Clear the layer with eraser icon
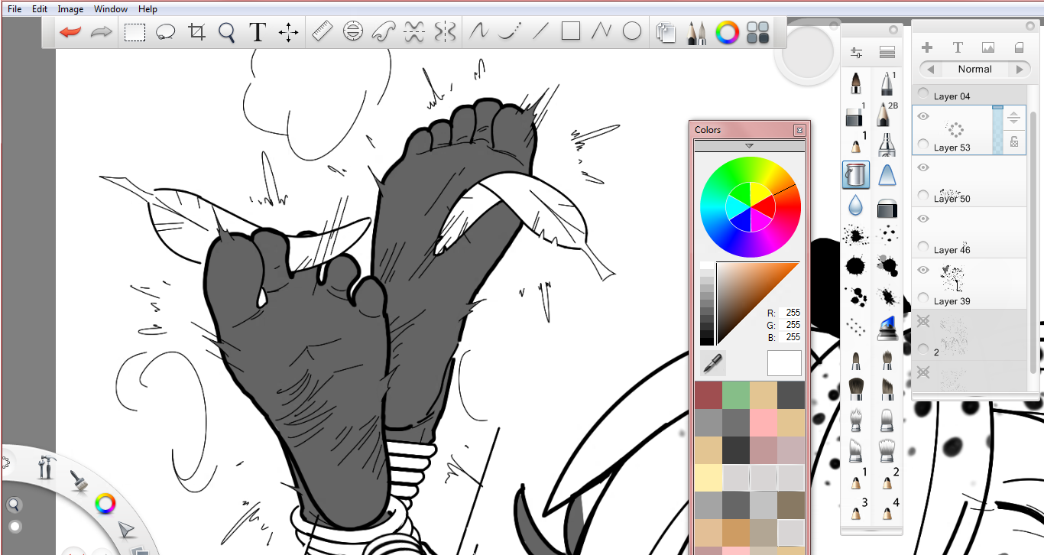The width and height of the screenshot is (1044, 555). click(1018, 47)
